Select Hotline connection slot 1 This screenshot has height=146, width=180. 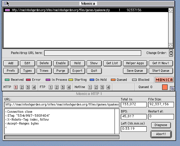(x=90, y=87)
